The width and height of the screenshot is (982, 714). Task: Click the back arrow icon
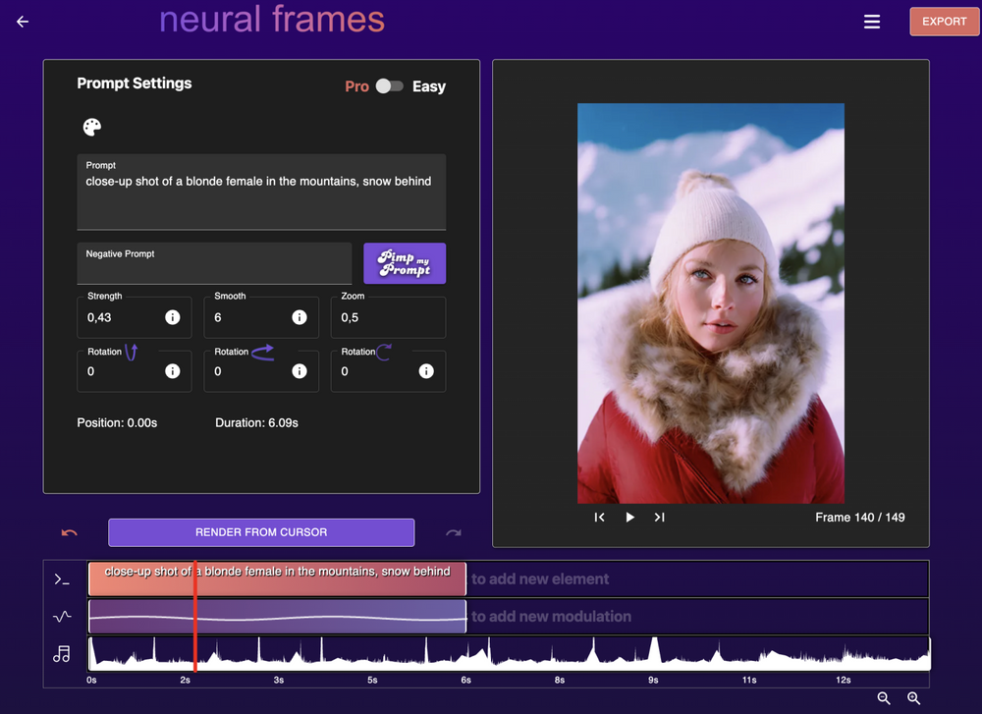[x=23, y=22]
